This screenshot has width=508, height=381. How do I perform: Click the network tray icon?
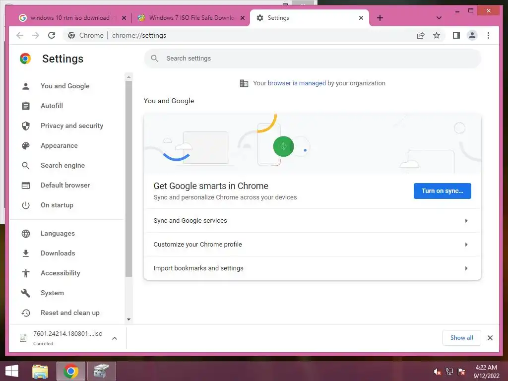449,372
